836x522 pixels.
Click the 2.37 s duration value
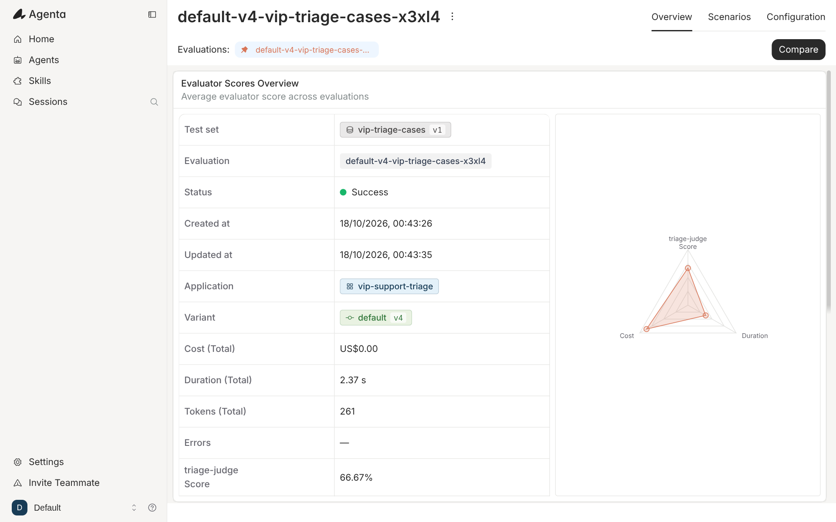pos(353,380)
